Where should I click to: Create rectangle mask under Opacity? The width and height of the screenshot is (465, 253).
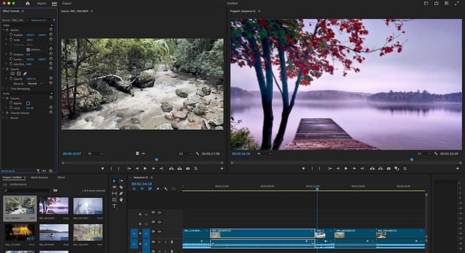[x=19, y=73]
